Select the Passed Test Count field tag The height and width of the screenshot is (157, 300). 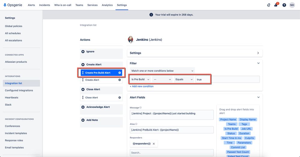pos(238,152)
